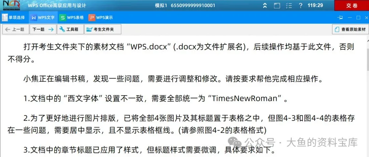The height and width of the screenshot is (157, 369).
Task: Click 查看原始素材 button
Action: (351, 29)
